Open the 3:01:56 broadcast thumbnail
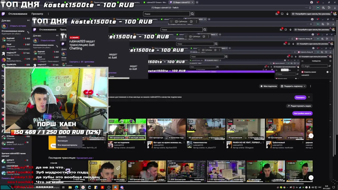The width and height of the screenshot is (338, 190). (x=226, y=171)
